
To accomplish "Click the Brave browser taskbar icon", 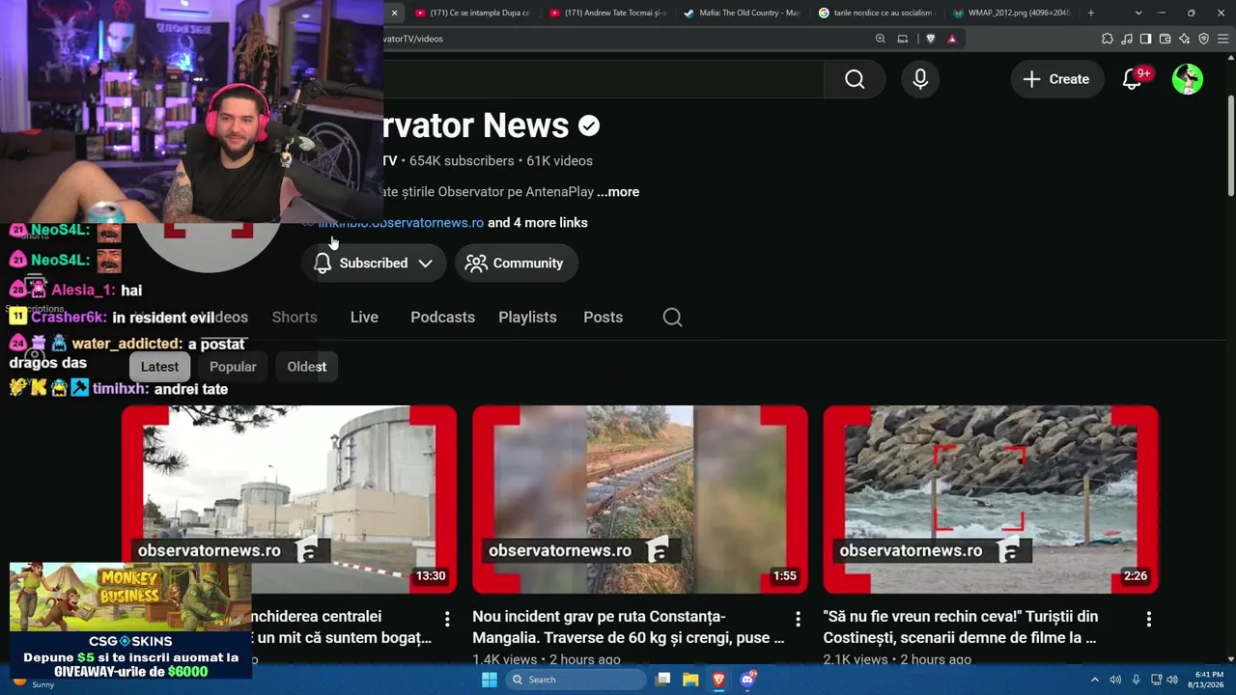I will (x=718, y=680).
